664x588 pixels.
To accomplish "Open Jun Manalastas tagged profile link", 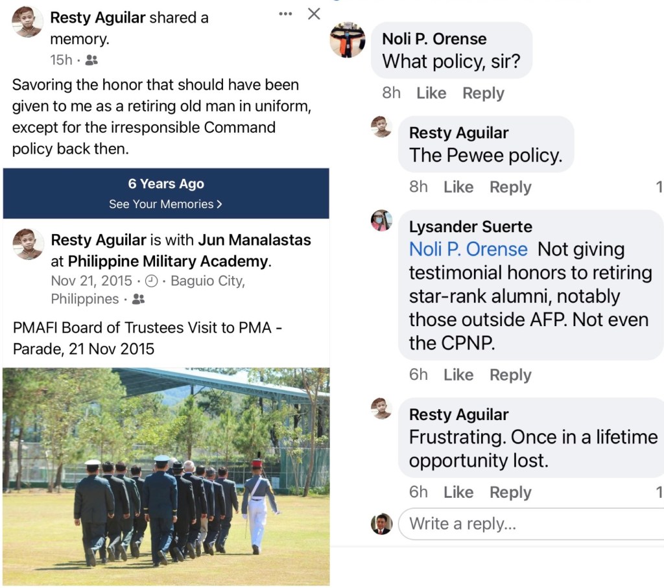I will click(x=254, y=240).
